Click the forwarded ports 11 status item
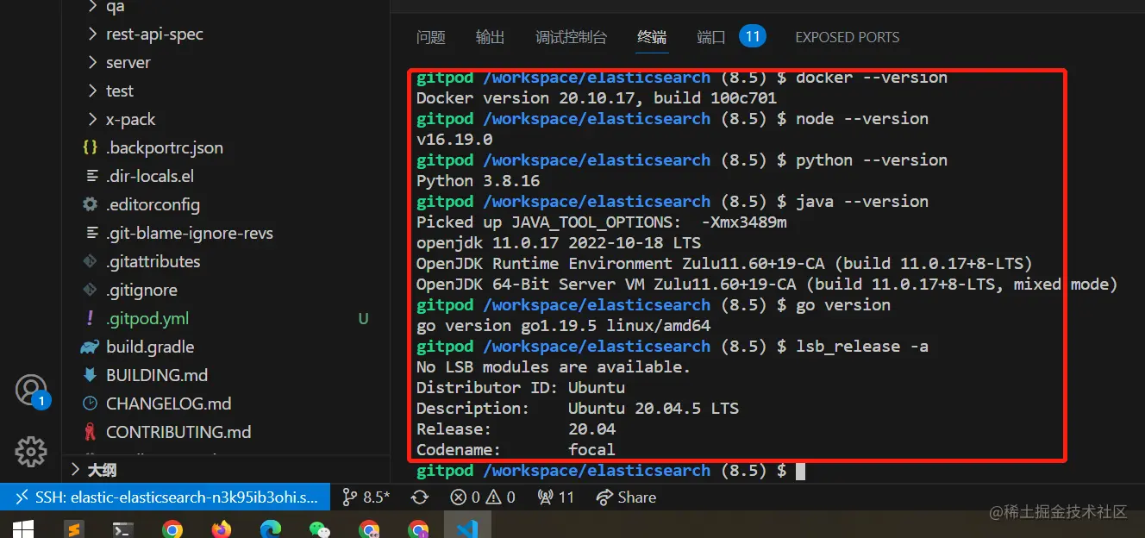 (556, 497)
